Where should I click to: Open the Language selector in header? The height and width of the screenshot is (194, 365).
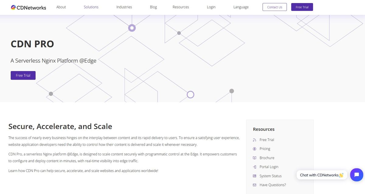click(241, 7)
